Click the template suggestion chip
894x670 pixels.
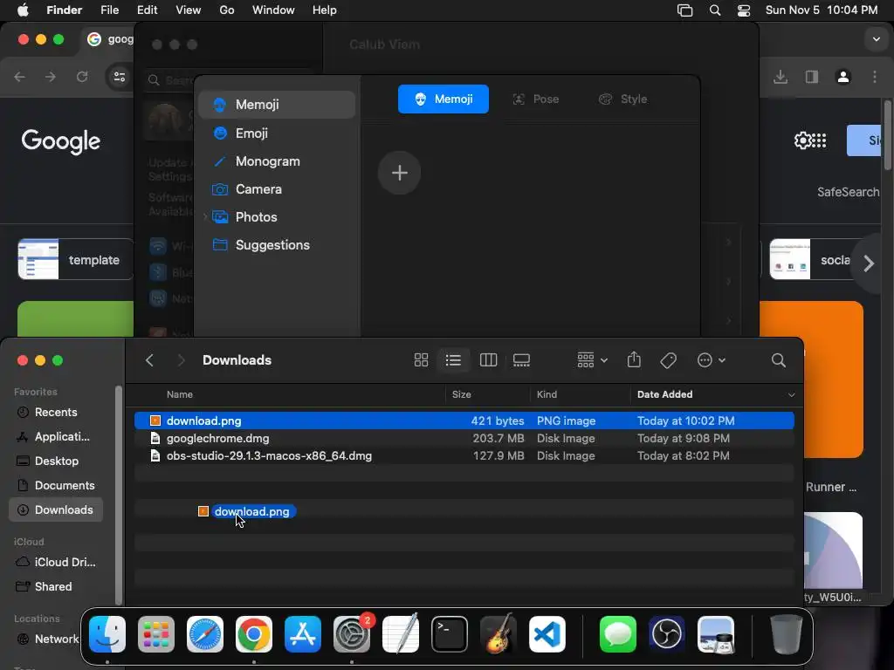pyautogui.click(x=75, y=259)
